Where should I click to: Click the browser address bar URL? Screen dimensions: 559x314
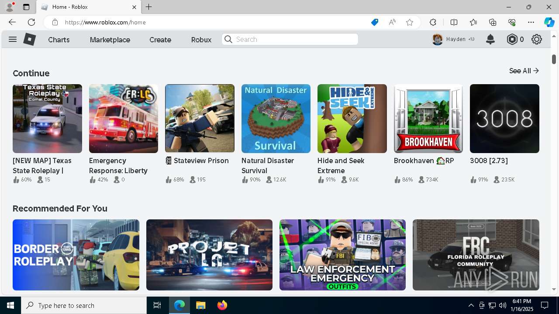click(x=105, y=22)
